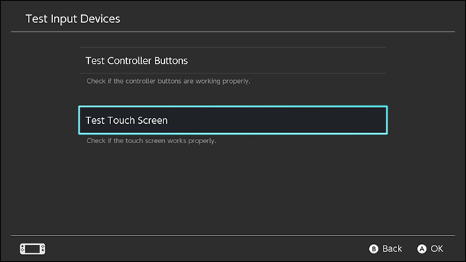Click the touch screen description text
The image size is (466, 262).
click(151, 140)
